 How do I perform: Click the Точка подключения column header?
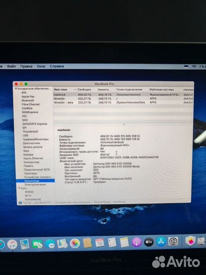(x=129, y=90)
